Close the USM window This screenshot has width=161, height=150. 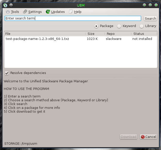(x=156, y=5)
